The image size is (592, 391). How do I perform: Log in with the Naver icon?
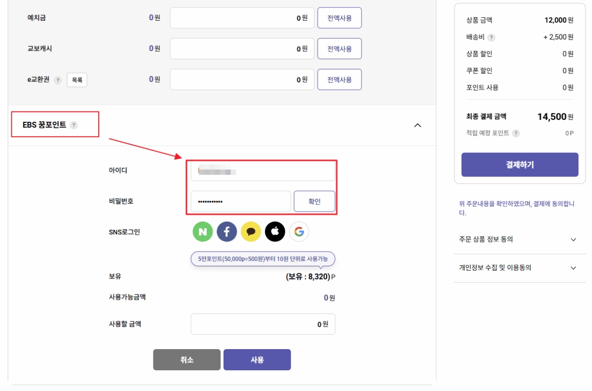point(202,232)
